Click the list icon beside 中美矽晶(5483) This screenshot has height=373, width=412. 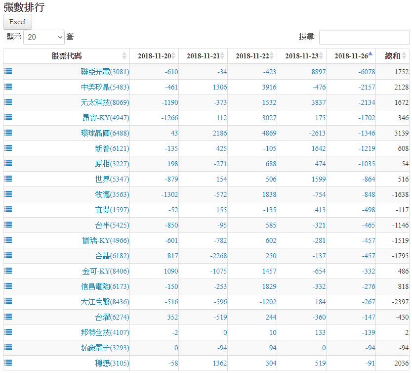pyautogui.click(x=8, y=87)
